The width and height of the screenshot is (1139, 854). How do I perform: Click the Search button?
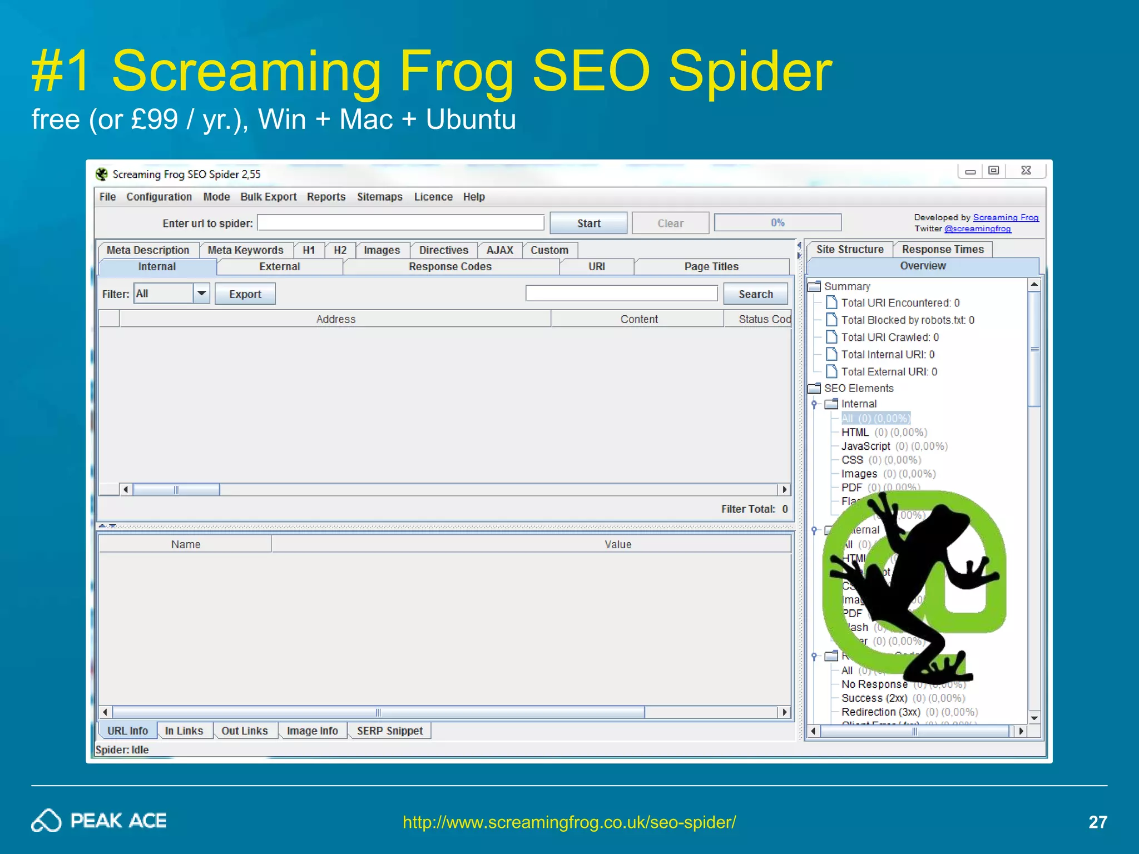[755, 294]
